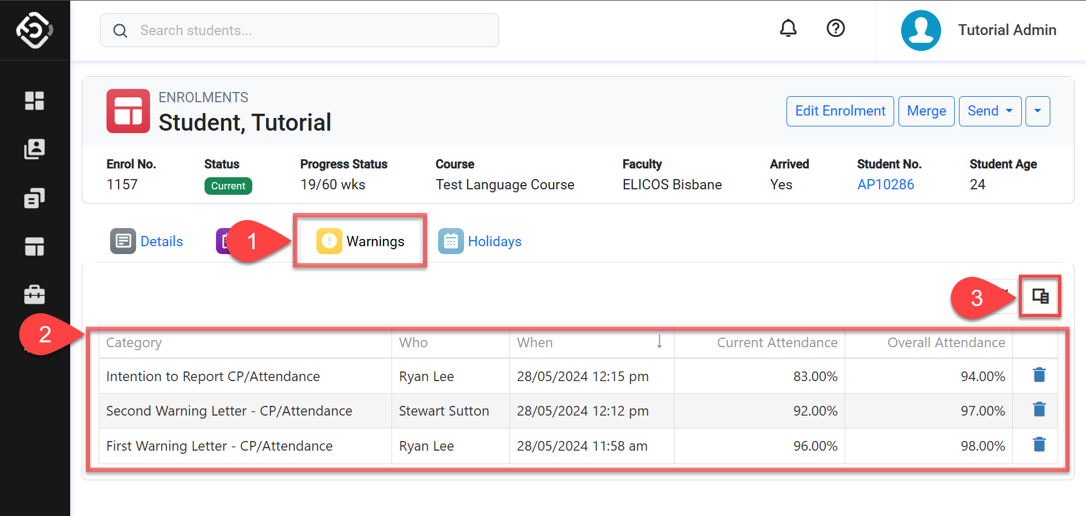The image size is (1086, 516).
Task: Click the Tutorial Admin user avatar
Action: [x=920, y=30]
